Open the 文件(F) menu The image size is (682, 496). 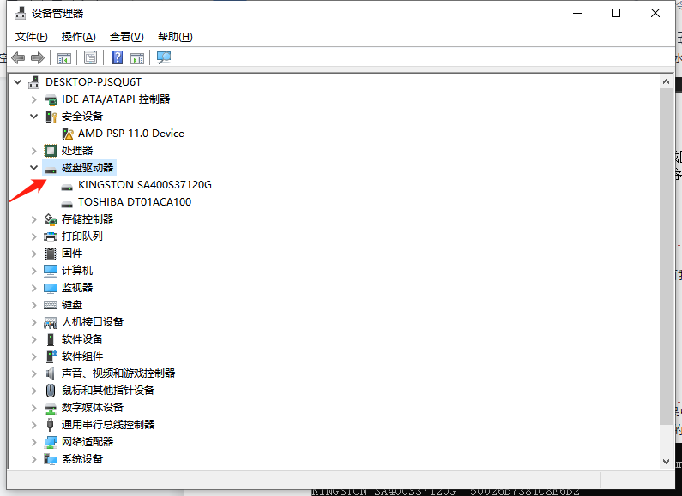[32, 37]
